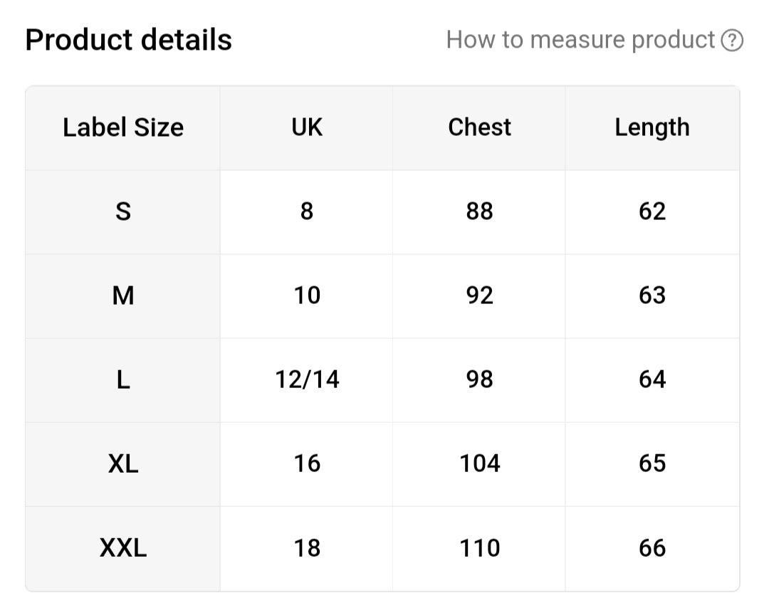Click the chest value 88 cell
The width and height of the screenshot is (769, 603).
479,212
